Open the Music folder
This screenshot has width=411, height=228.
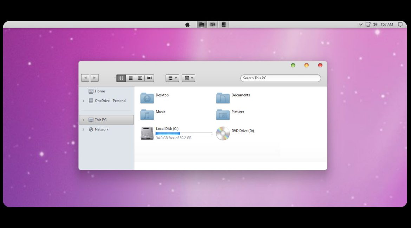point(147,115)
